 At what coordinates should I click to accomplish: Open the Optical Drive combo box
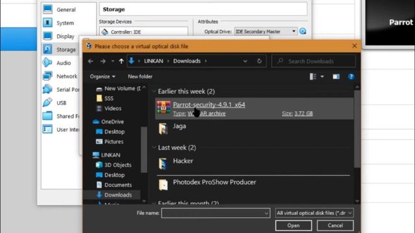[x=266, y=32]
